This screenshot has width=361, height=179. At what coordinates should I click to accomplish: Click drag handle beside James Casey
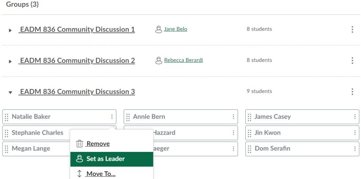[x=249, y=117]
